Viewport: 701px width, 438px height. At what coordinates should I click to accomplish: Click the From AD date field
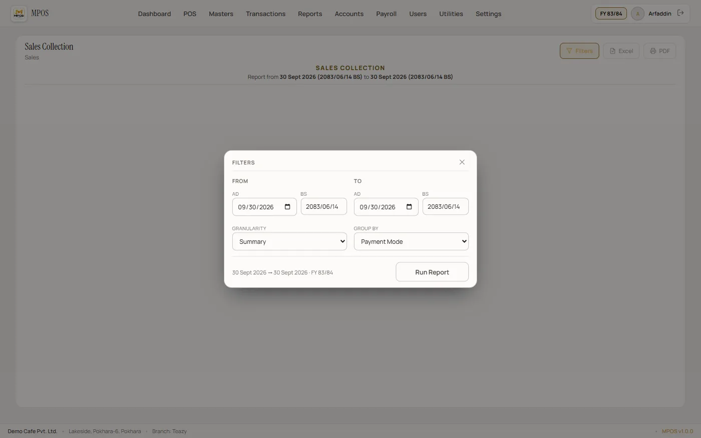pos(264,207)
